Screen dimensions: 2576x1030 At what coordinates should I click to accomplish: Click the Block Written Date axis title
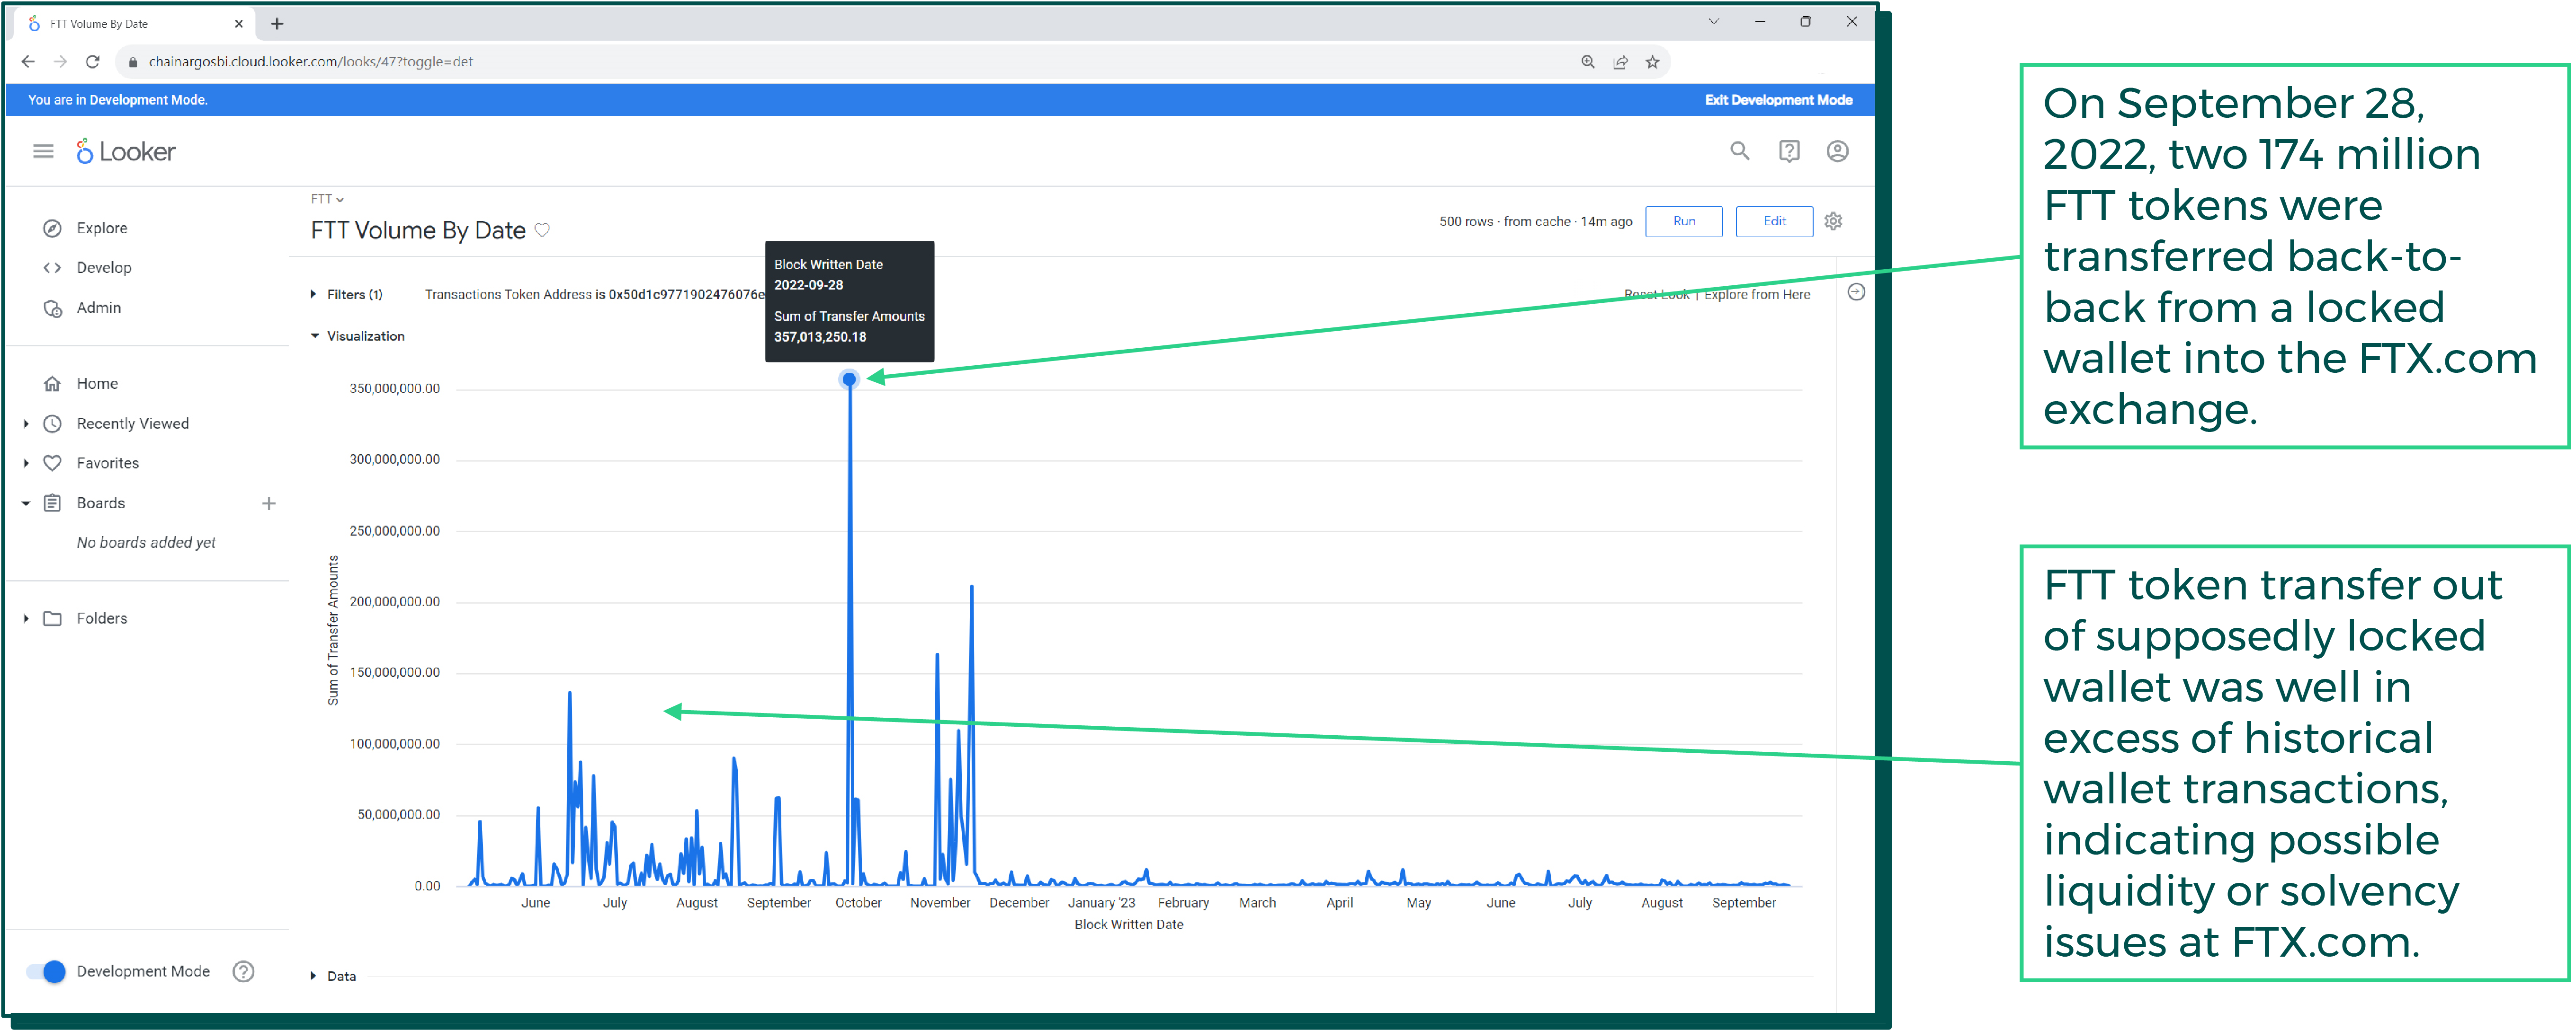[1128, 925]
